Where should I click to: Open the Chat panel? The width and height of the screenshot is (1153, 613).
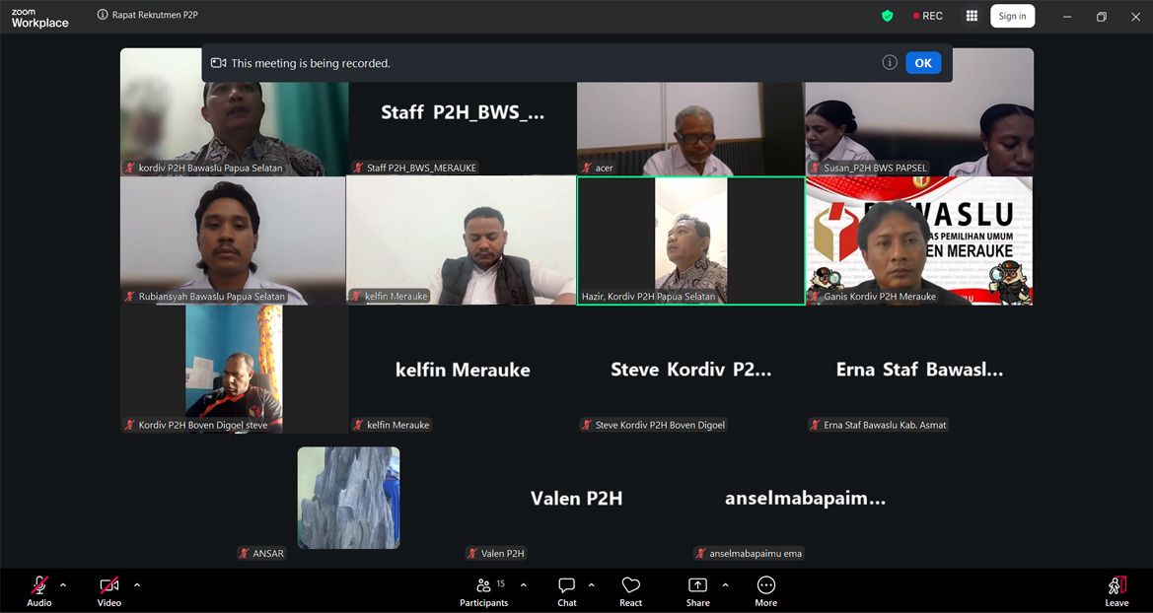(566, 591)
